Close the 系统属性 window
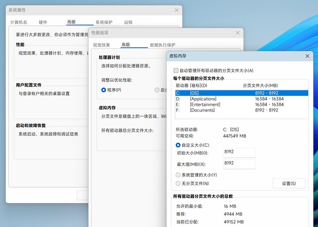 (x=177, y=10)
